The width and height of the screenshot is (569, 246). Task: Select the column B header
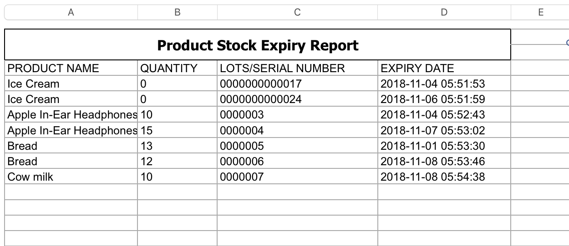[x=178, y=13]
